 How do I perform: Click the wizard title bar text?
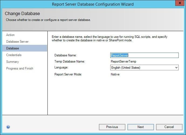(93, 4)
